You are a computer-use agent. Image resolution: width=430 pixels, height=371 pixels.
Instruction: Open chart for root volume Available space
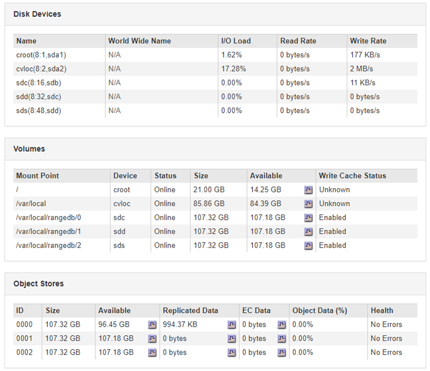[x=308, y=190]
